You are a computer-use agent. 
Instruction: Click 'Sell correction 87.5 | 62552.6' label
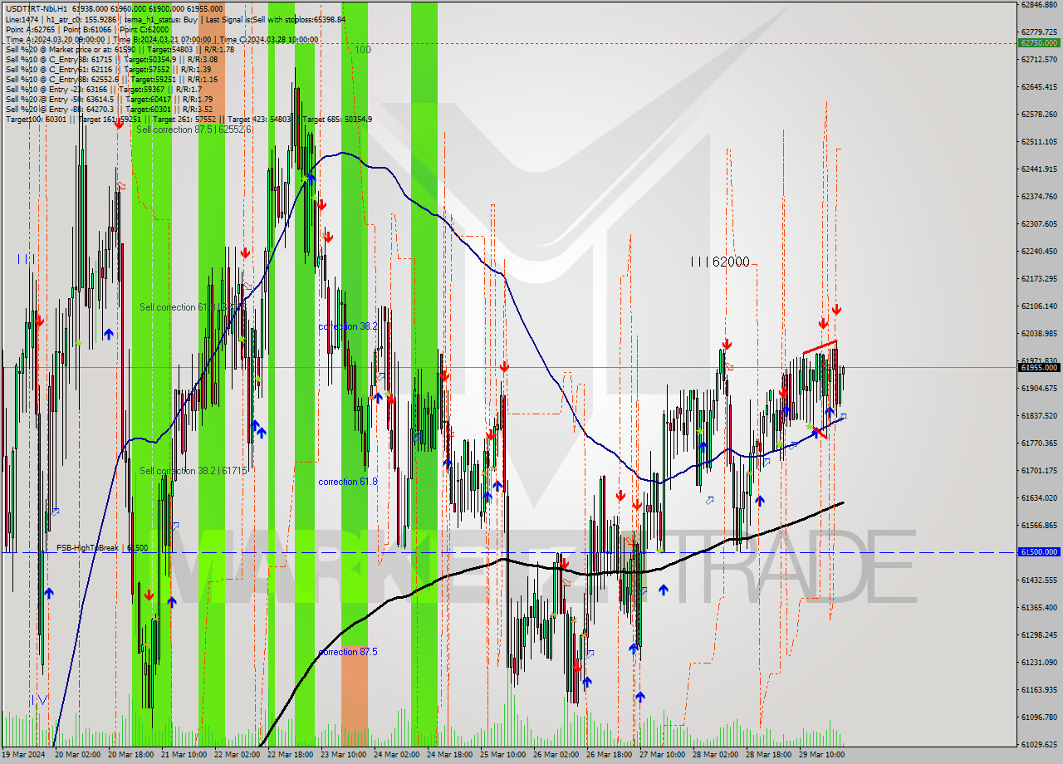(x=193, y=130)
